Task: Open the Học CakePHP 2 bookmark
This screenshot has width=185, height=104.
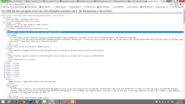Action: coord(118,7)
